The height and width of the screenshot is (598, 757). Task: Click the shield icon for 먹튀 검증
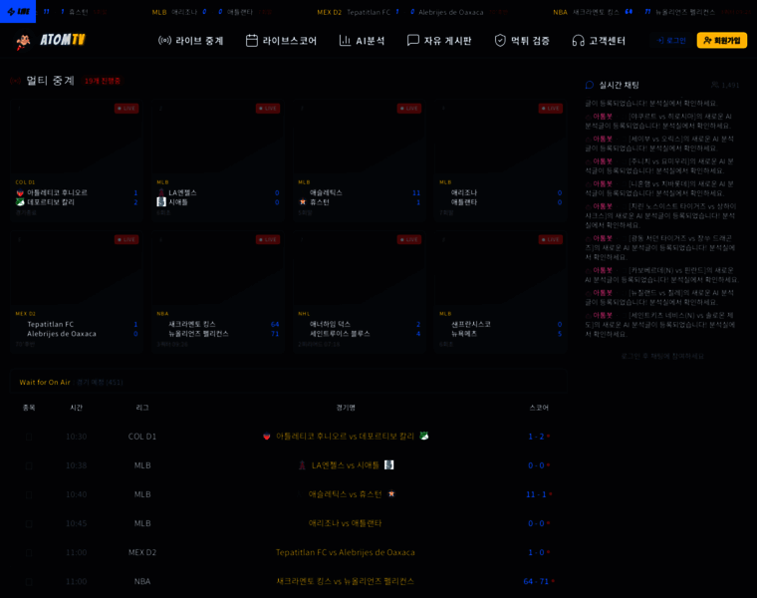tap(500, 41)
